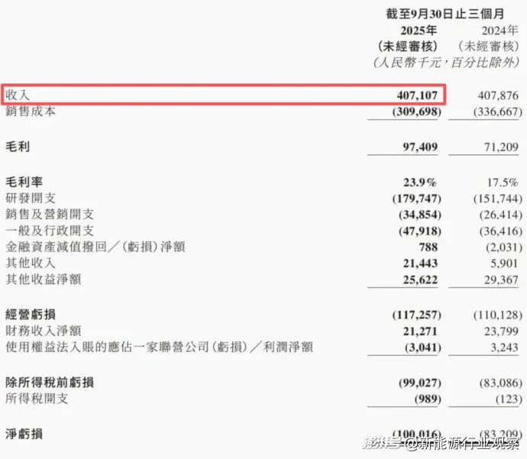Click the 其他收入 value 21,443
527x459 pixels.
click(x=419, y=263)
